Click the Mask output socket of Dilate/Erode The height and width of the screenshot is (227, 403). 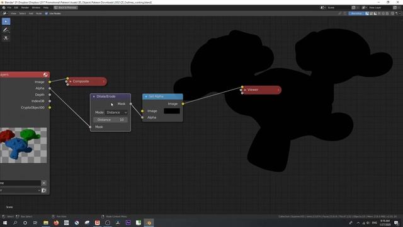(130, 103)
